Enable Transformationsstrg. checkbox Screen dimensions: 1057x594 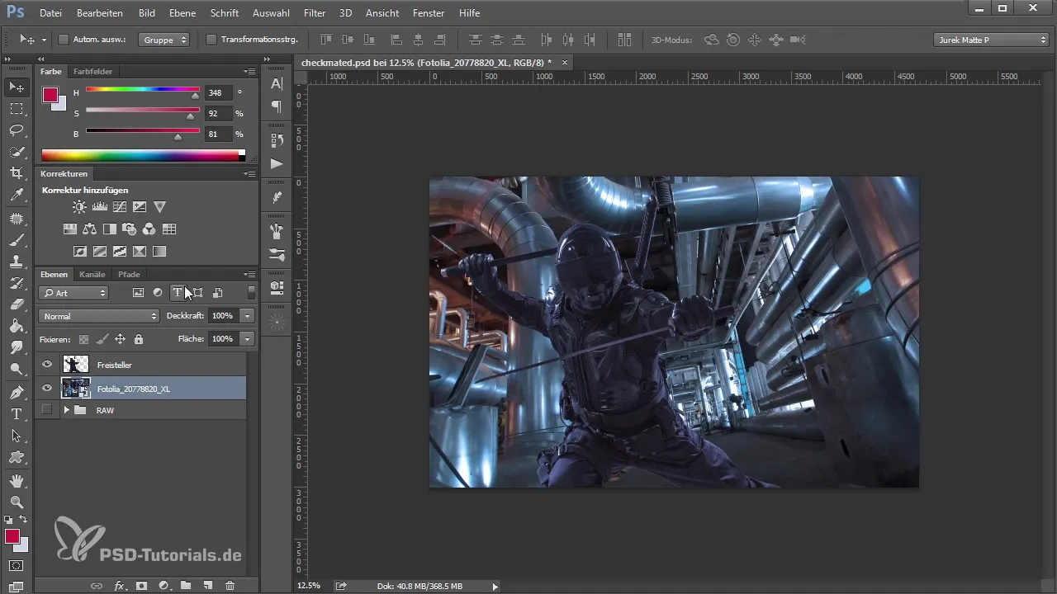pos(211,40)
